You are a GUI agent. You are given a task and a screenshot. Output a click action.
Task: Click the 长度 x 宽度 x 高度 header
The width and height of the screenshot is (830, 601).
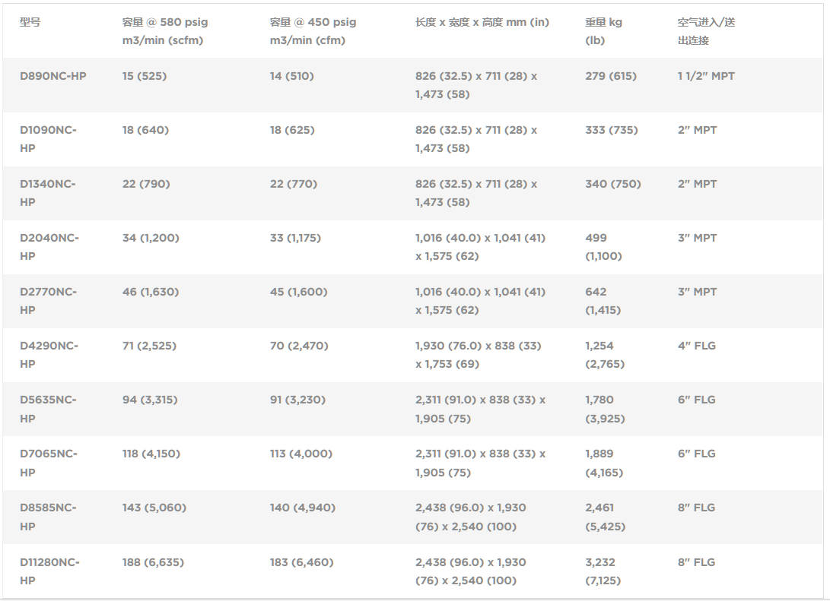click(482, 22)
